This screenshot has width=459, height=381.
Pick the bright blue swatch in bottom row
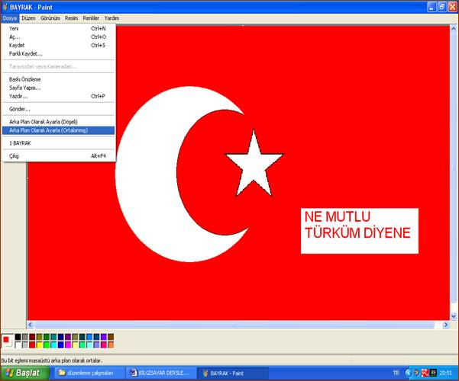click(61, 344)
